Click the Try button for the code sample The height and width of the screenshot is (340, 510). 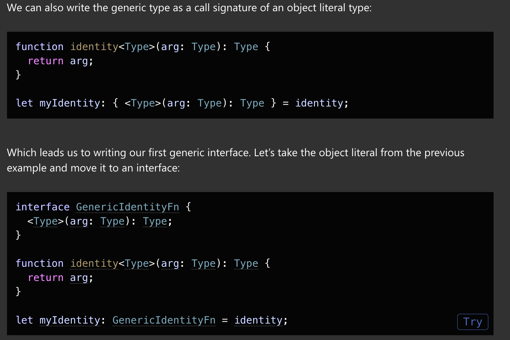coord(473,322)
